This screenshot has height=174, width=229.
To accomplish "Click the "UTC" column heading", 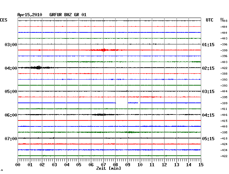I will [209, 20].
